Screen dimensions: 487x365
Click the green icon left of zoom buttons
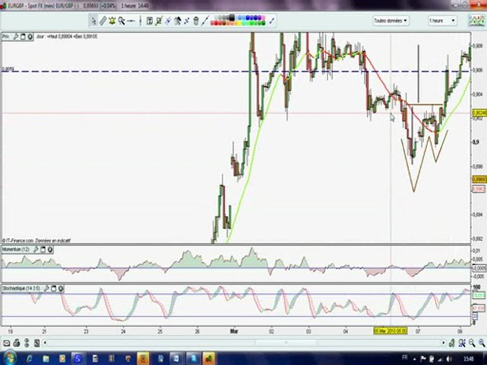pos(452,343)
